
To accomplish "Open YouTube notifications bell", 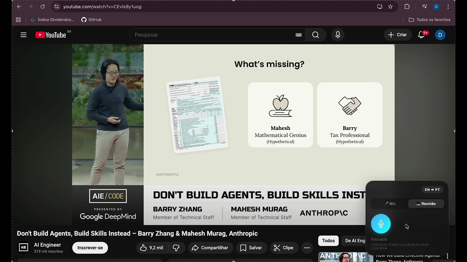I will (x=422, y=35).
